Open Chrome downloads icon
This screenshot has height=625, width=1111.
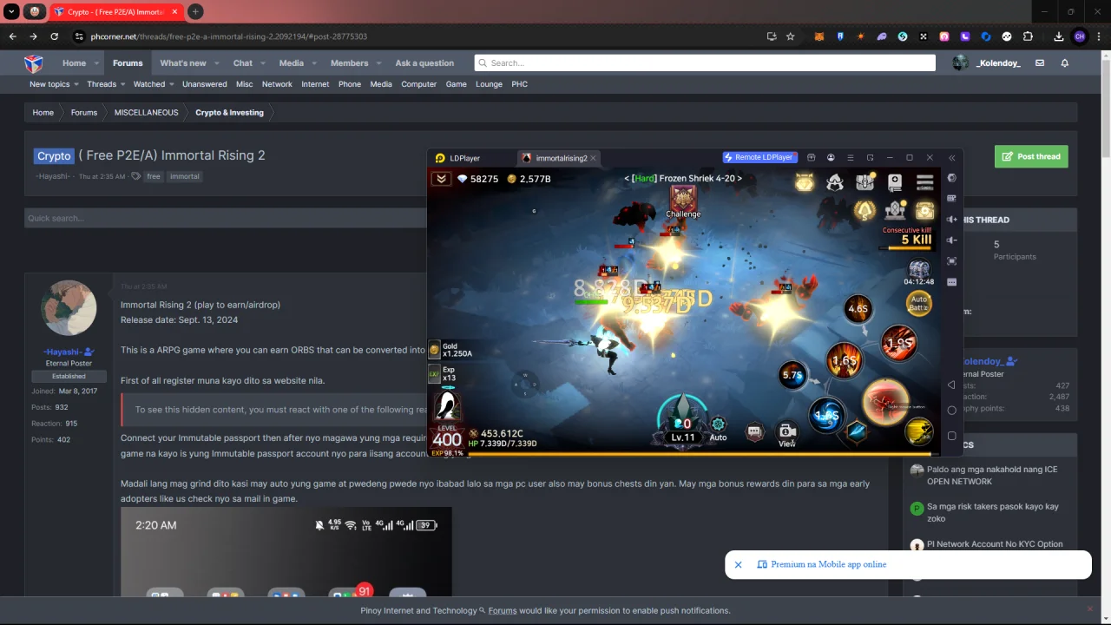coord(1059,36)
